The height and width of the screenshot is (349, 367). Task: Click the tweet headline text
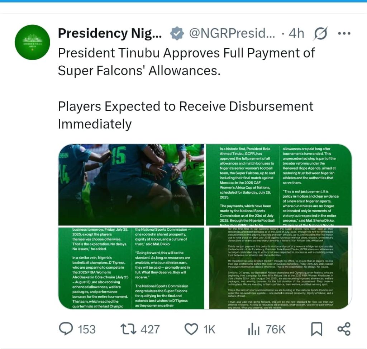[186, 62]
